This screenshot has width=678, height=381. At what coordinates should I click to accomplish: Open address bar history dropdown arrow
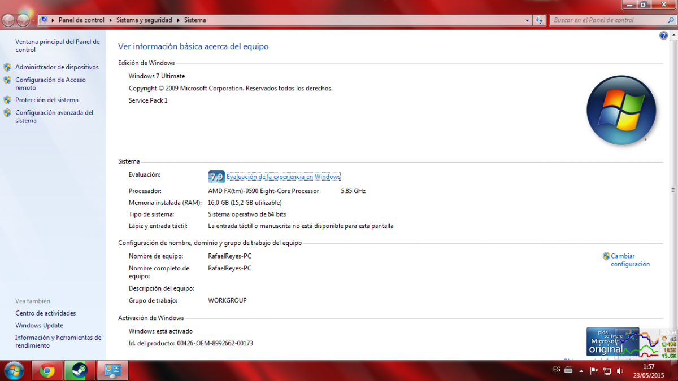pyautogui.click(x=527, y=20)
